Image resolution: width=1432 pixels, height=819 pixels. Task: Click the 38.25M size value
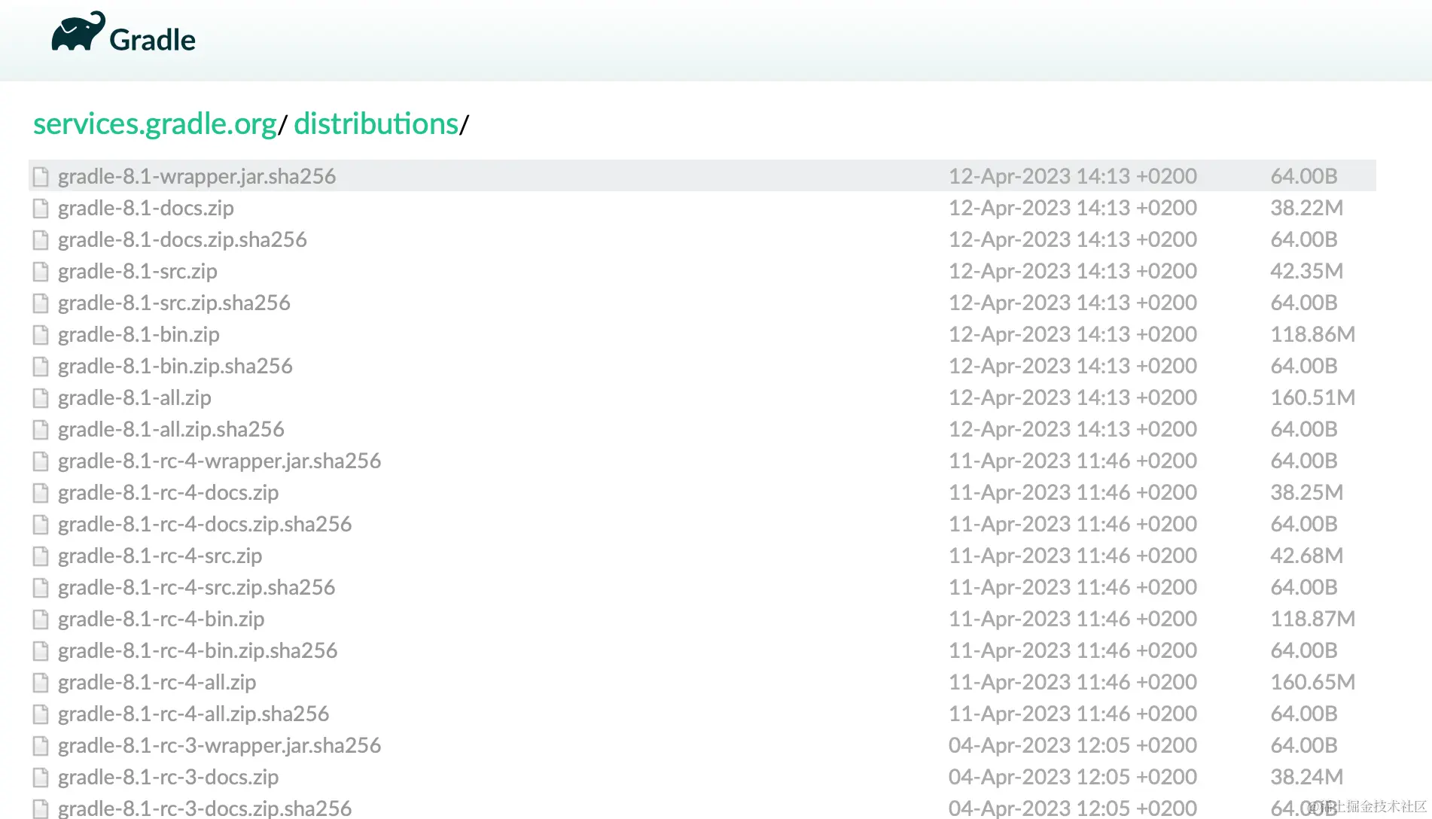tap(1307, 492)
